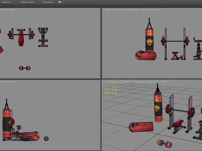This screenshot has width=202, height=151.
Task: Open the Front viewport [+] general menu
Action: coord(105,10)
